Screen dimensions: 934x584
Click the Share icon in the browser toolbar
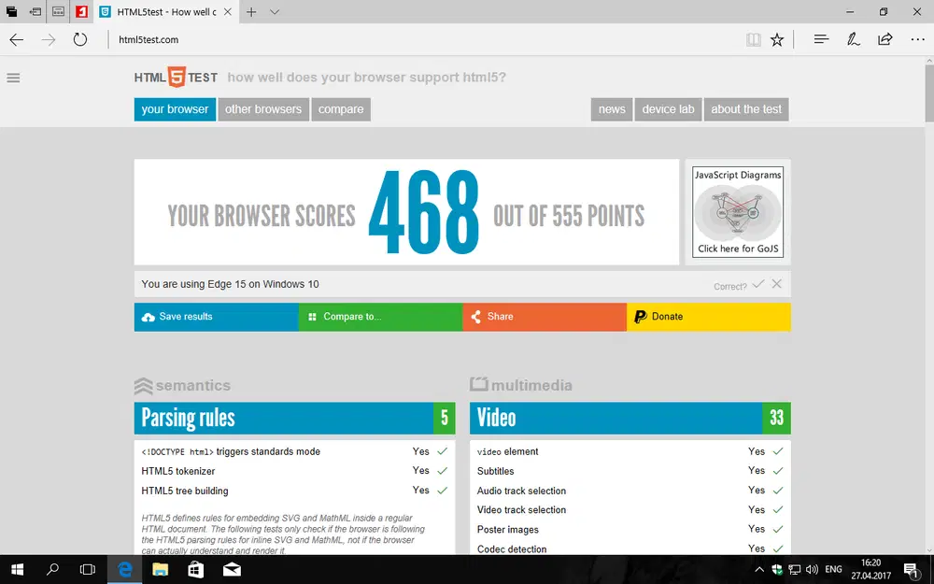[x=884, y=39]
